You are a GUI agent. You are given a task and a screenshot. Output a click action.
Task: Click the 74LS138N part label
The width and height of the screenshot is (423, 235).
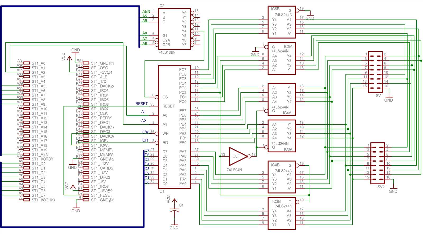(x=167, y=53)
